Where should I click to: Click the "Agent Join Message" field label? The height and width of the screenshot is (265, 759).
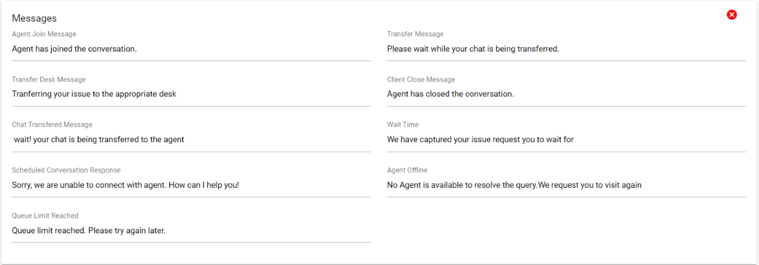tap(44, 34)
